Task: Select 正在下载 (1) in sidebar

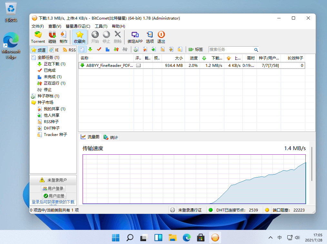Action: coord(54,64)
